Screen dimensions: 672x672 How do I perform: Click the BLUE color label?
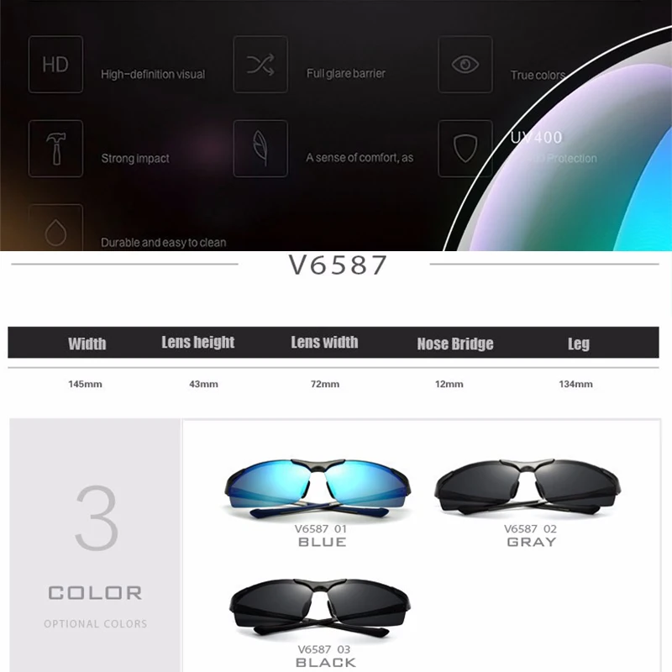323,542
